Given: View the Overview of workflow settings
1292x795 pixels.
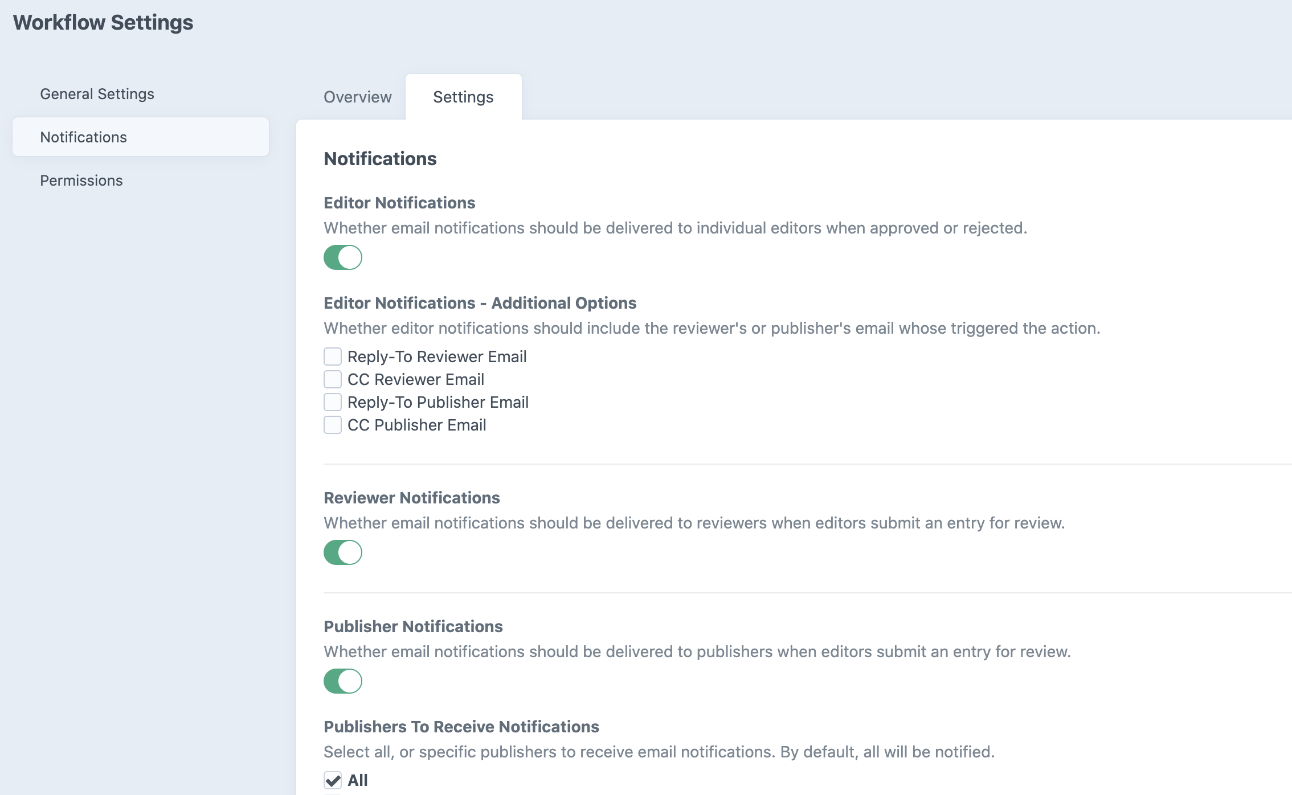Looking at the screenshot, I should [x=357, y=97].
